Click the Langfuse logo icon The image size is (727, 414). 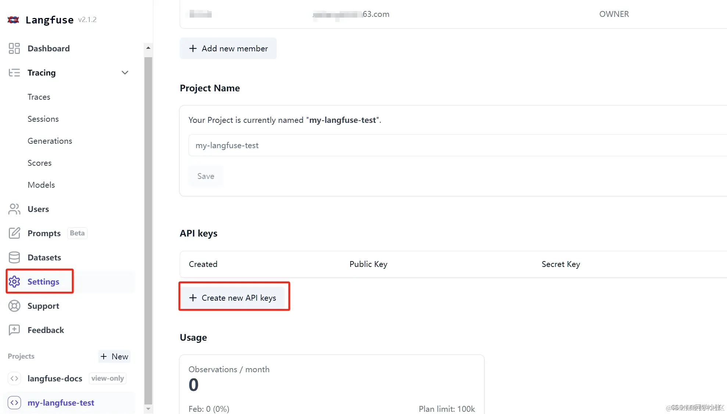[x=13, y=20]
